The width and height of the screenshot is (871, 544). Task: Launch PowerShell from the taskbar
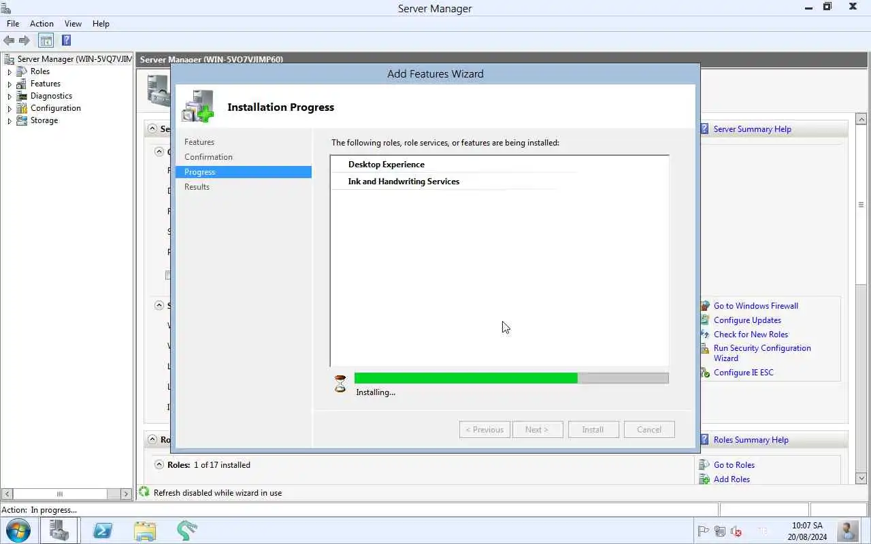click(x=103, y=530)
